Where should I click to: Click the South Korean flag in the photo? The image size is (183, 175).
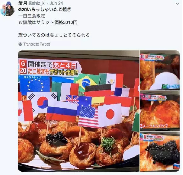(x=42, y=102)
